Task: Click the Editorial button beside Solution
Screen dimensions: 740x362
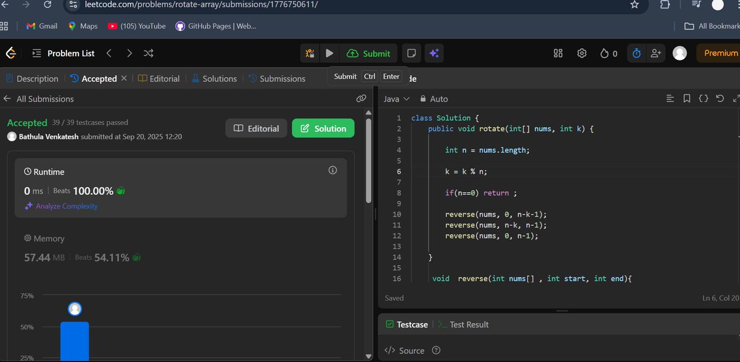Action: [257, 128]
